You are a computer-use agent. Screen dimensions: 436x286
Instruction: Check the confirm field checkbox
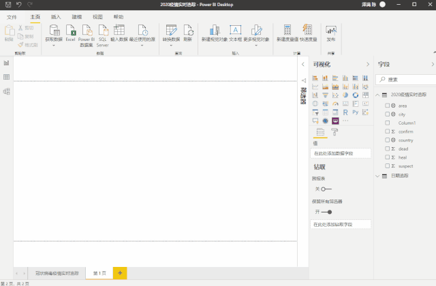coord(387,131)
